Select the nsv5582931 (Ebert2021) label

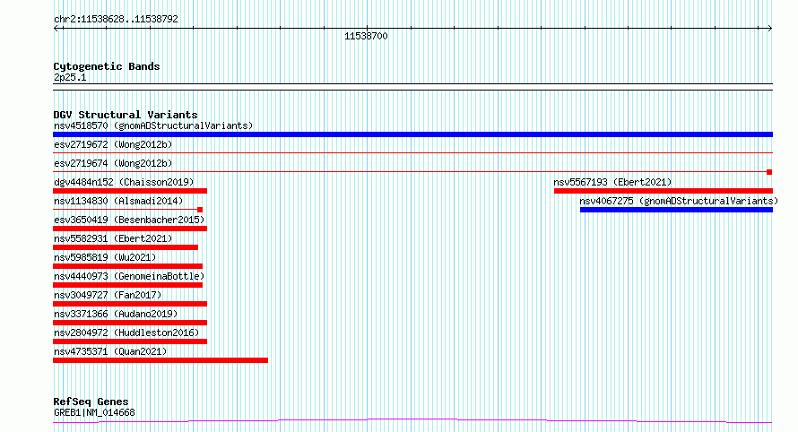pos(113,238)
